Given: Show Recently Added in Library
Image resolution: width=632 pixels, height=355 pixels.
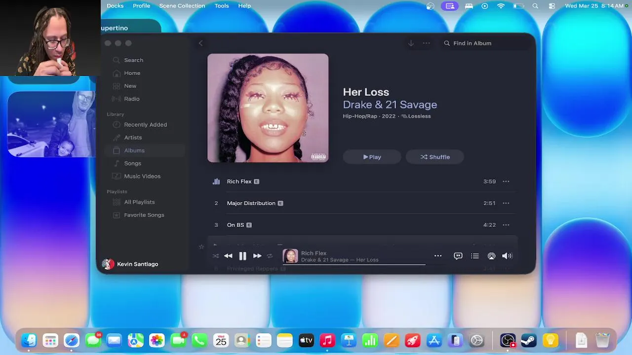Looking at the screenshot, I should point(145,125).
